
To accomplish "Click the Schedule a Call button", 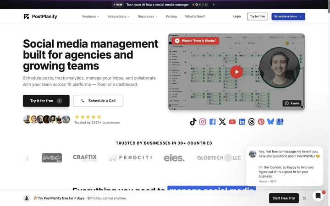I will (98, 101).
